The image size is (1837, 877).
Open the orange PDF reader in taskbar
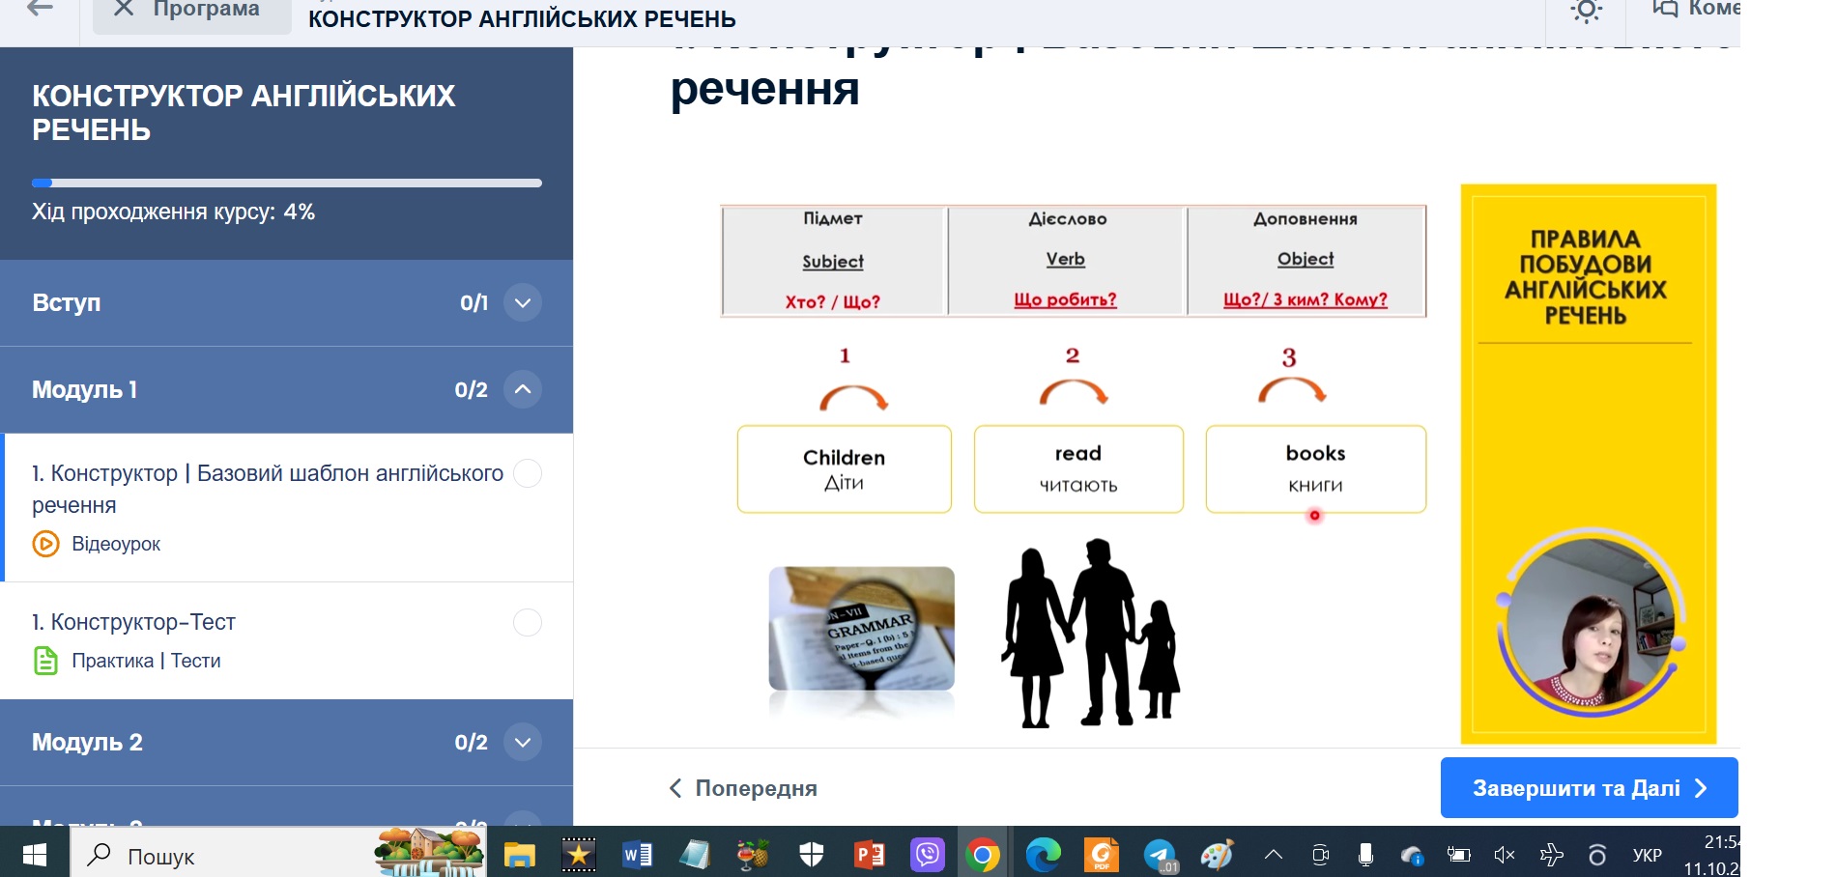click(x=1102, y=855)
